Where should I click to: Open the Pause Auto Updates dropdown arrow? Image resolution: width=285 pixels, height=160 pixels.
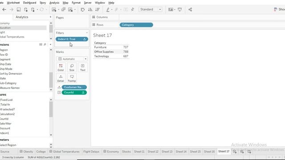point(37,10)
